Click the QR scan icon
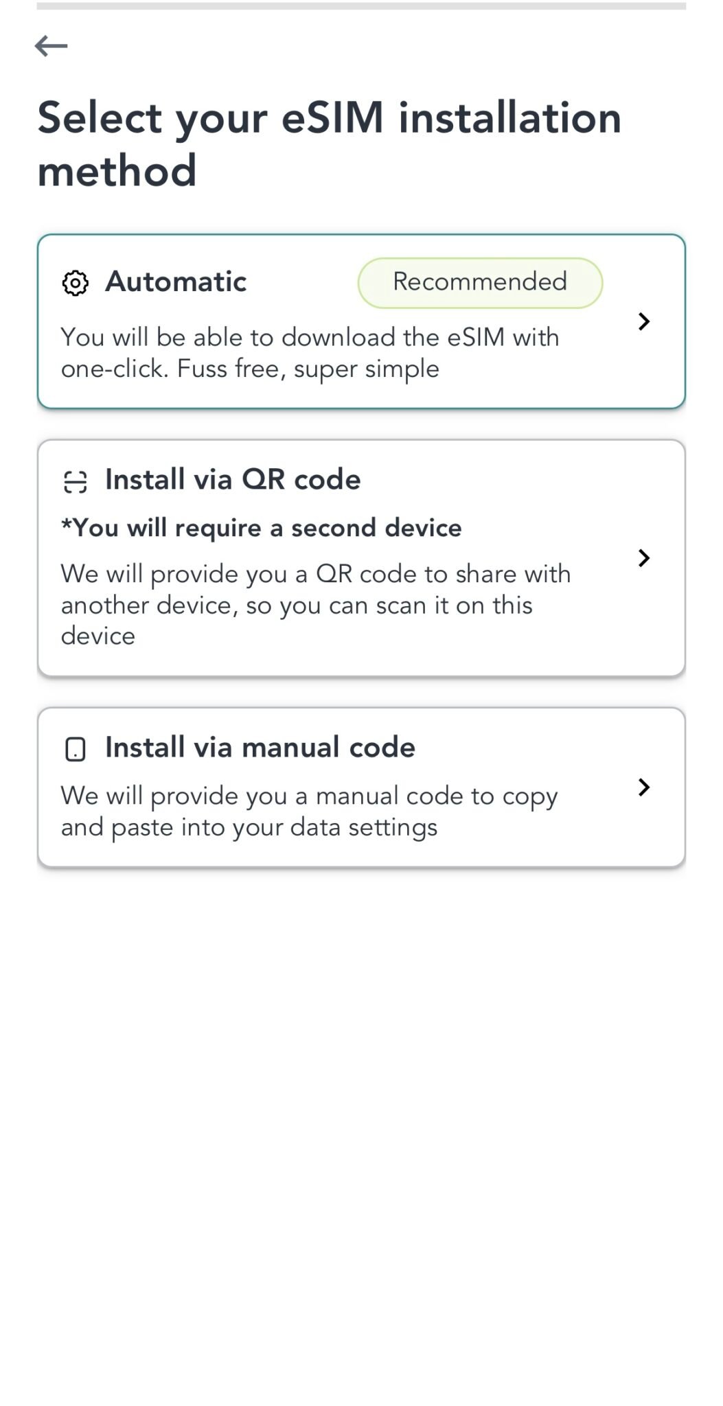The image size is (723, 1406). point(76,482)
